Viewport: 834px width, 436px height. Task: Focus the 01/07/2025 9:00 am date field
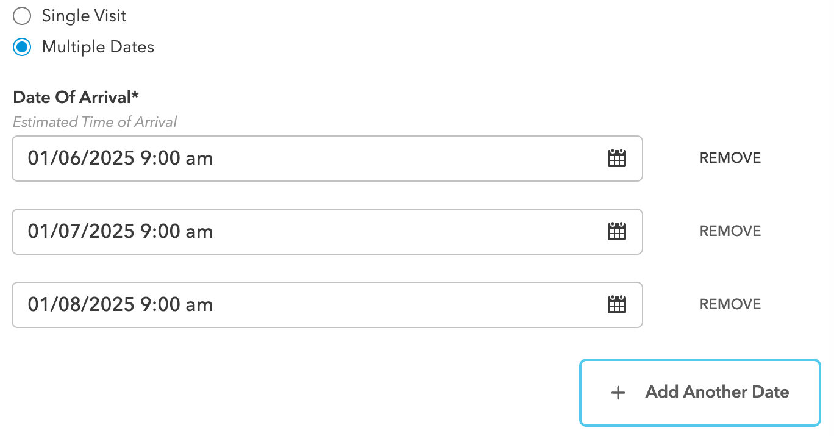(x=327, y=232)
